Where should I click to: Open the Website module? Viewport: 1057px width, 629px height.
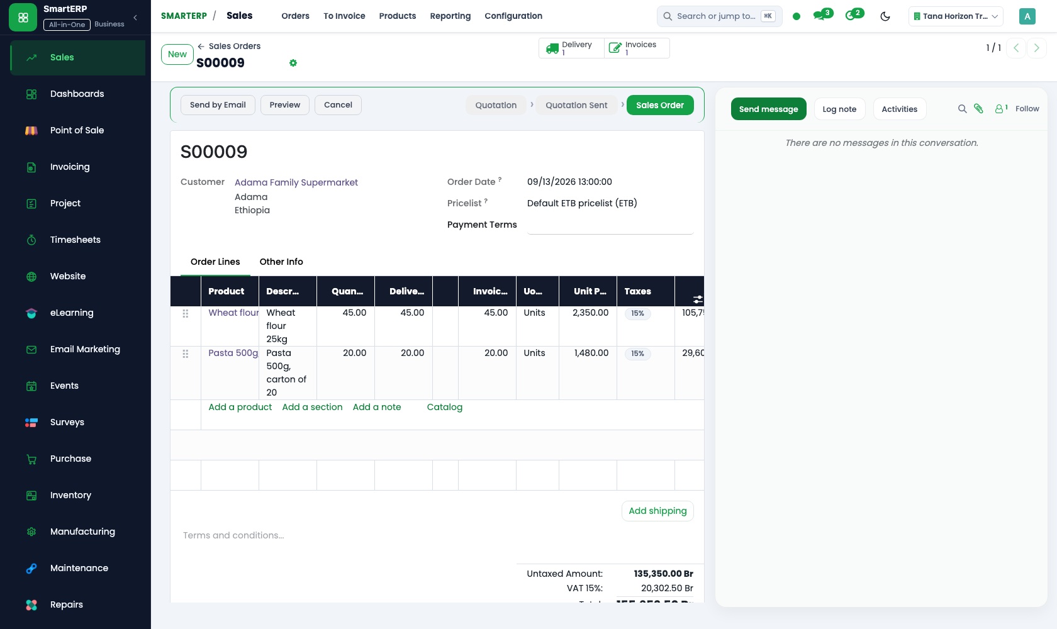pyautogui.click(x=77, y=276)
